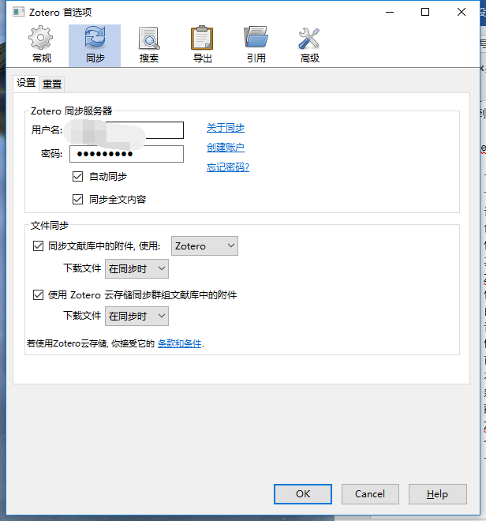This screenshot has width=486, height=521.
Task: Click the Zotero window title icon
Action: click(19, 13)
